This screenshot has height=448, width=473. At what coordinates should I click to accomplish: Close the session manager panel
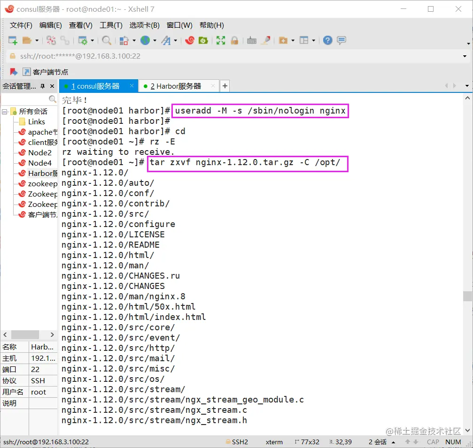52,86
